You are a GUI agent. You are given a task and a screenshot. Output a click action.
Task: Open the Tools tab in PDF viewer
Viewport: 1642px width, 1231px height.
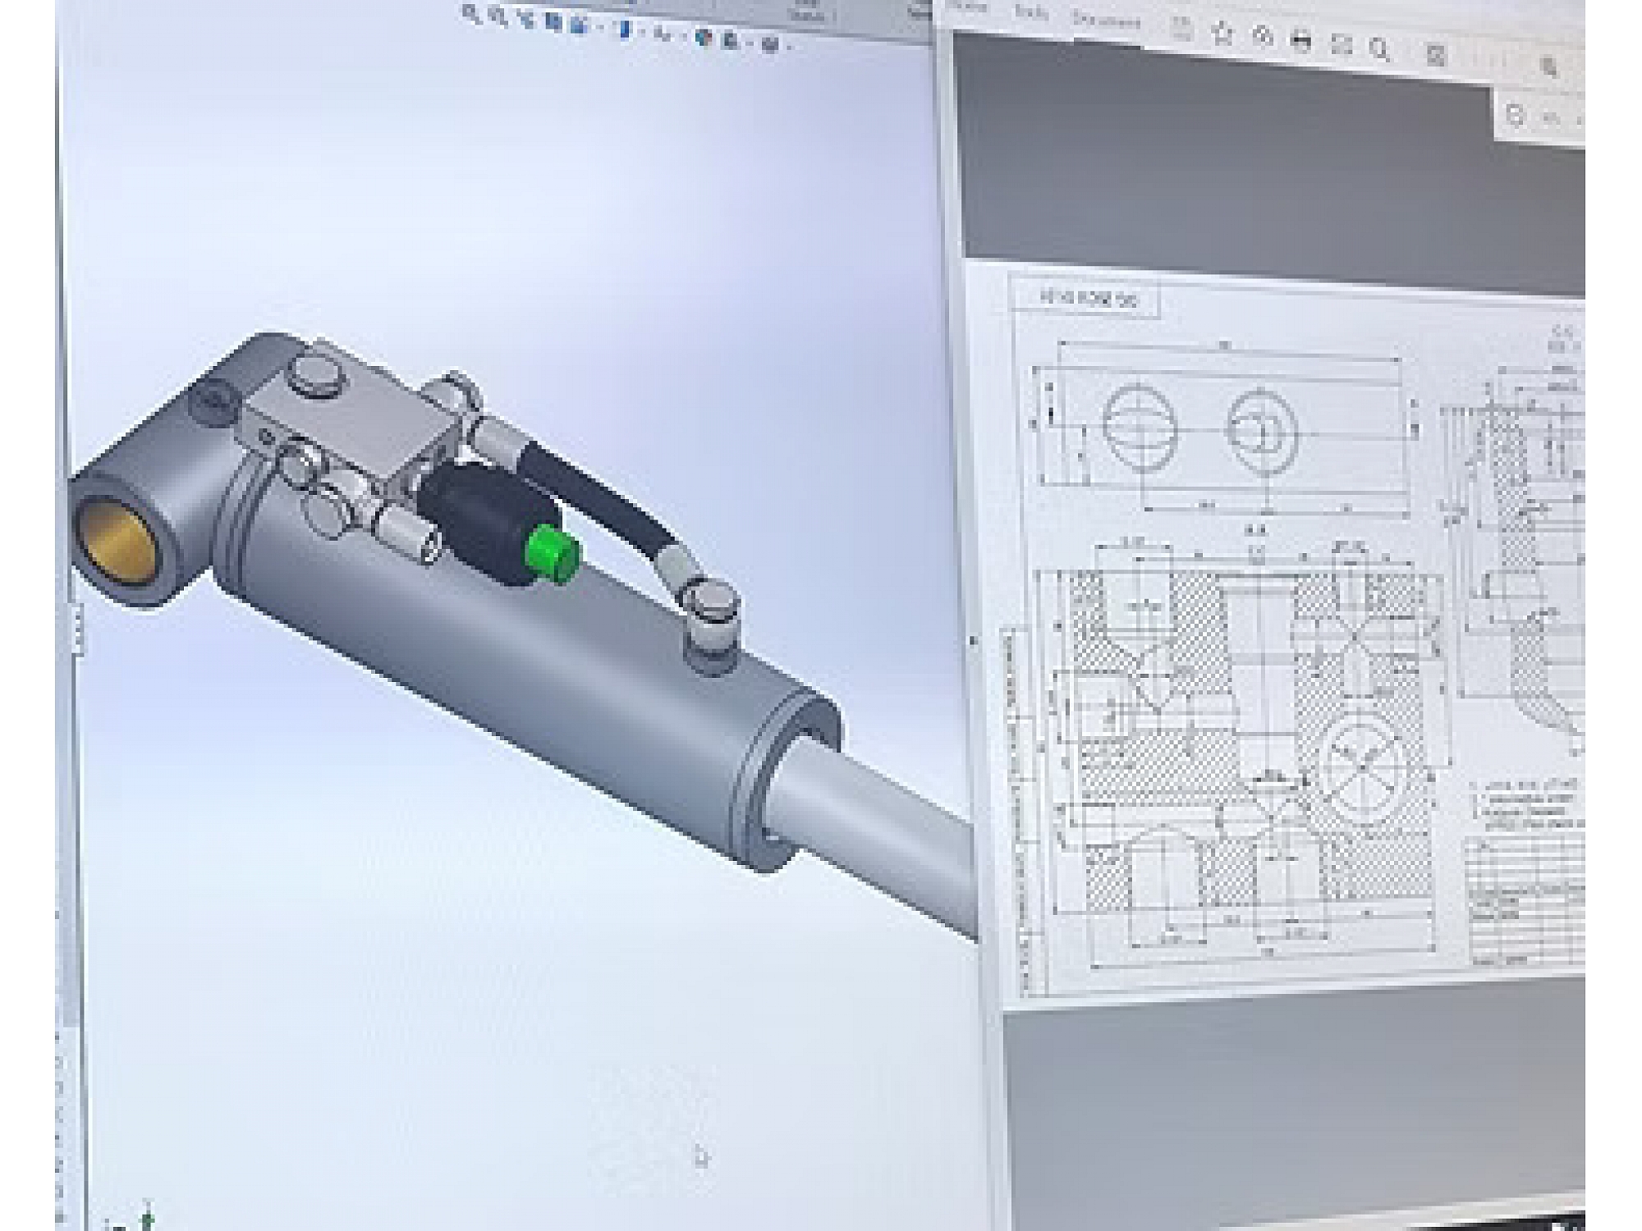[x=1032, y=12]
